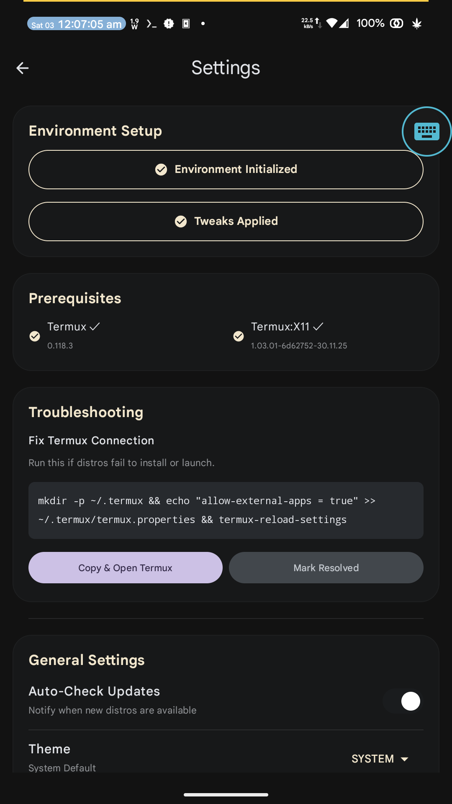Tap Copy & Open Termux
Viewport: 452px width, 804px height.
point(126,568)
